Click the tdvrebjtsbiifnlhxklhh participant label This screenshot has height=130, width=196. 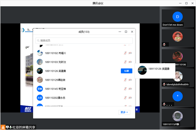pos(178,85)
